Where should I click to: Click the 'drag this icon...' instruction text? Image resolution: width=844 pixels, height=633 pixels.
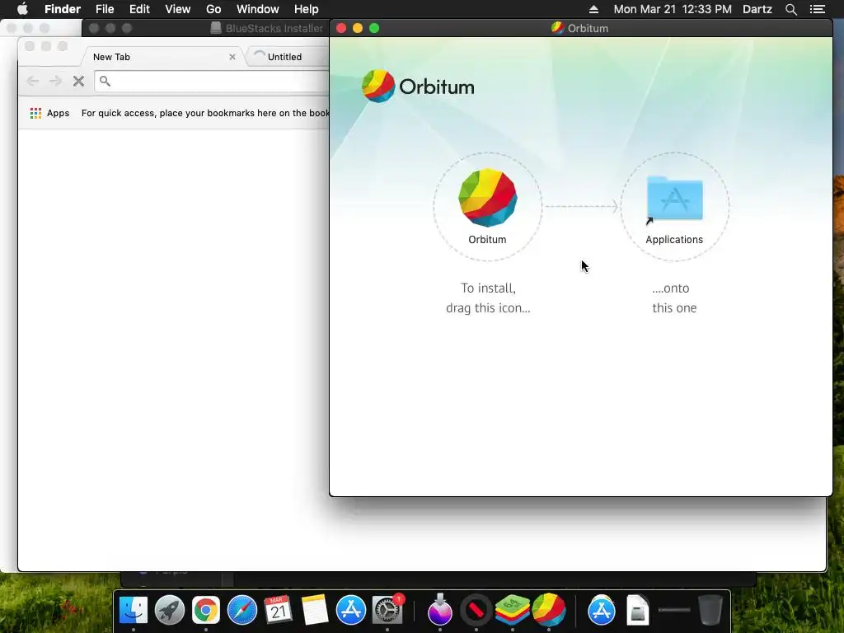pyautogui.click(x=488, y=308)
